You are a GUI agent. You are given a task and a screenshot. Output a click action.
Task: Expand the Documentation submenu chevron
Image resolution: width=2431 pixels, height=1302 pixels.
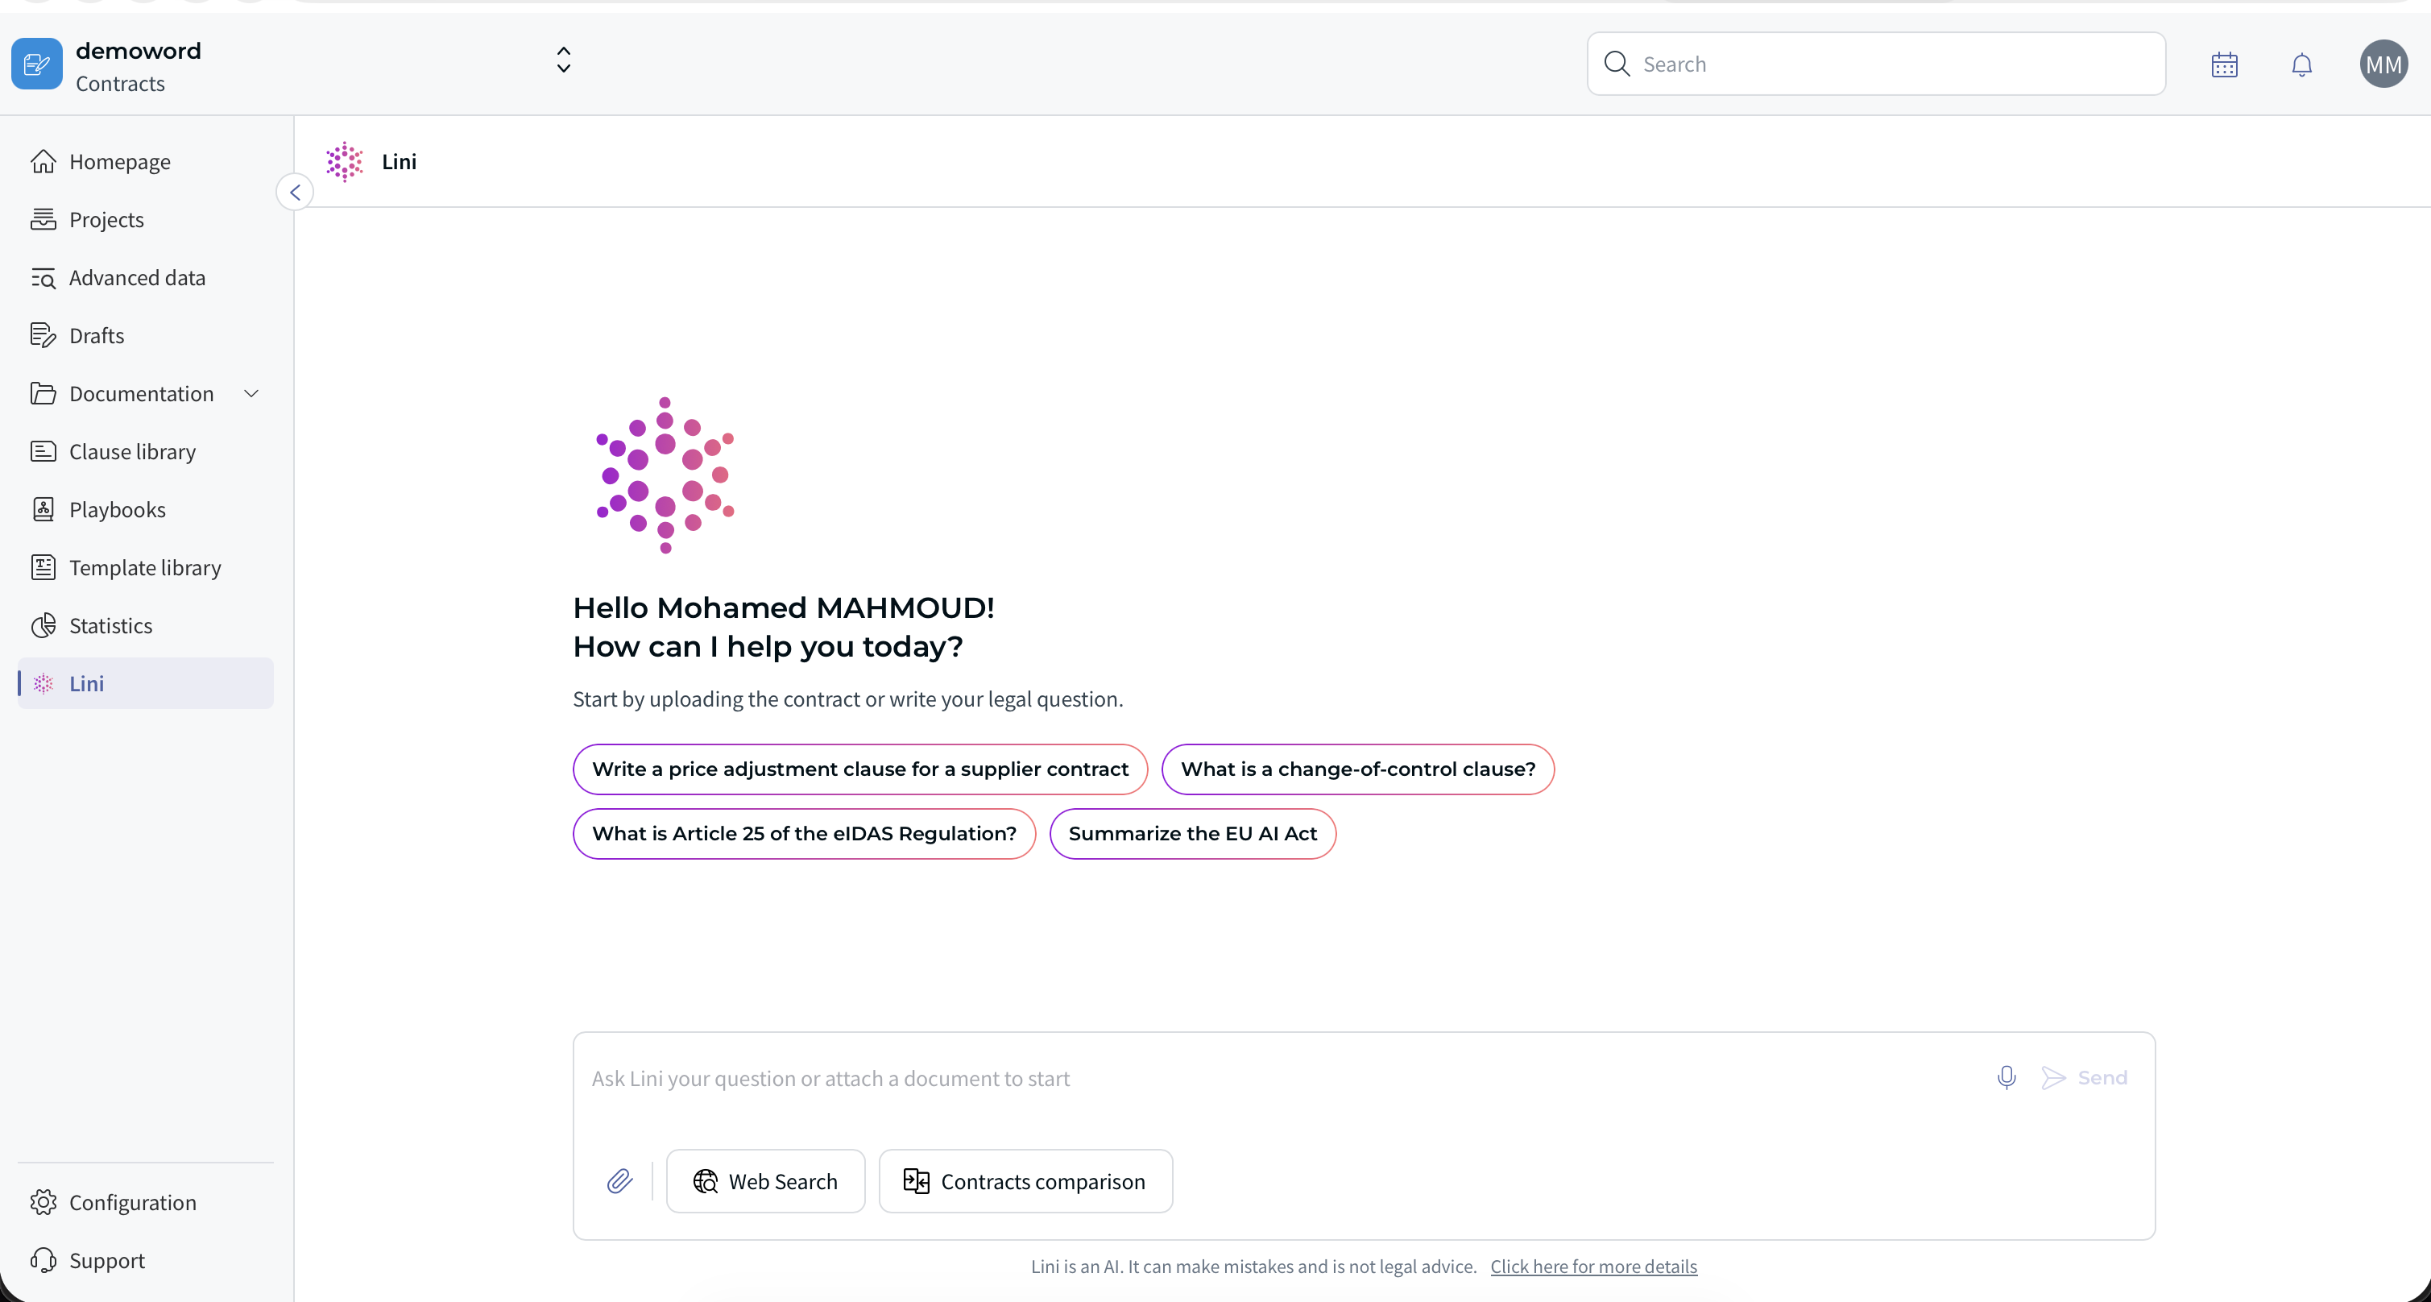pos(251,394)
